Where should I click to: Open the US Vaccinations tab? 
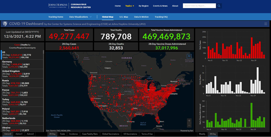pyautogui.click(x=130, y=134)
